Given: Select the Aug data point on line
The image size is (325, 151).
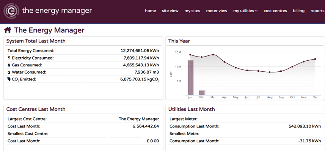Looking at the screenshot, I should 270,72.
